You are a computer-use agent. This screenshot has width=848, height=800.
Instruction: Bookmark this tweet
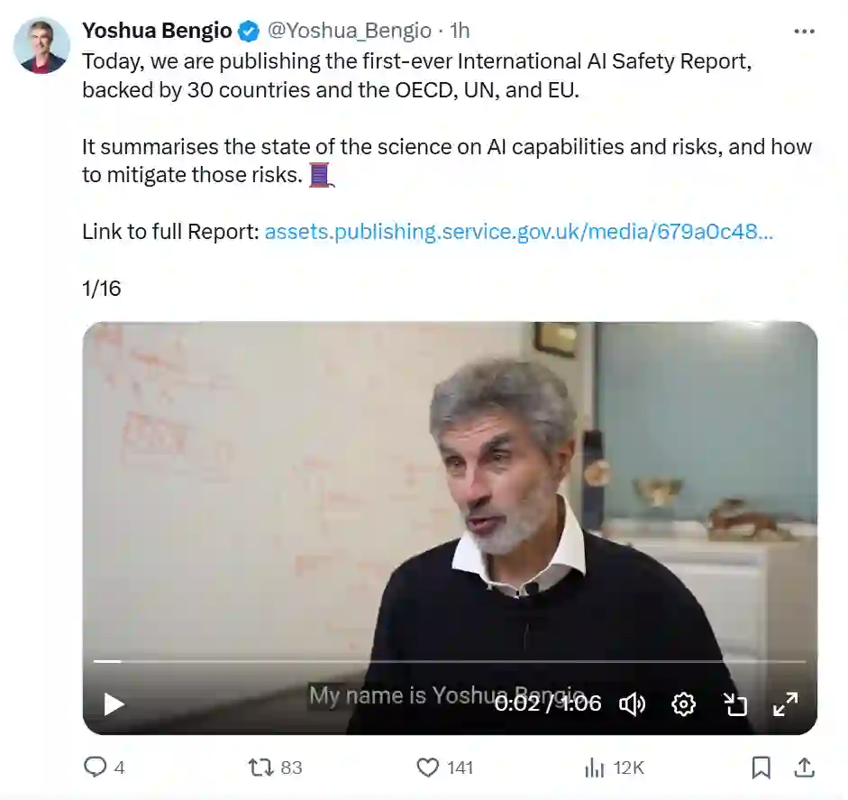pyautogui.click(x=761, y=768)
